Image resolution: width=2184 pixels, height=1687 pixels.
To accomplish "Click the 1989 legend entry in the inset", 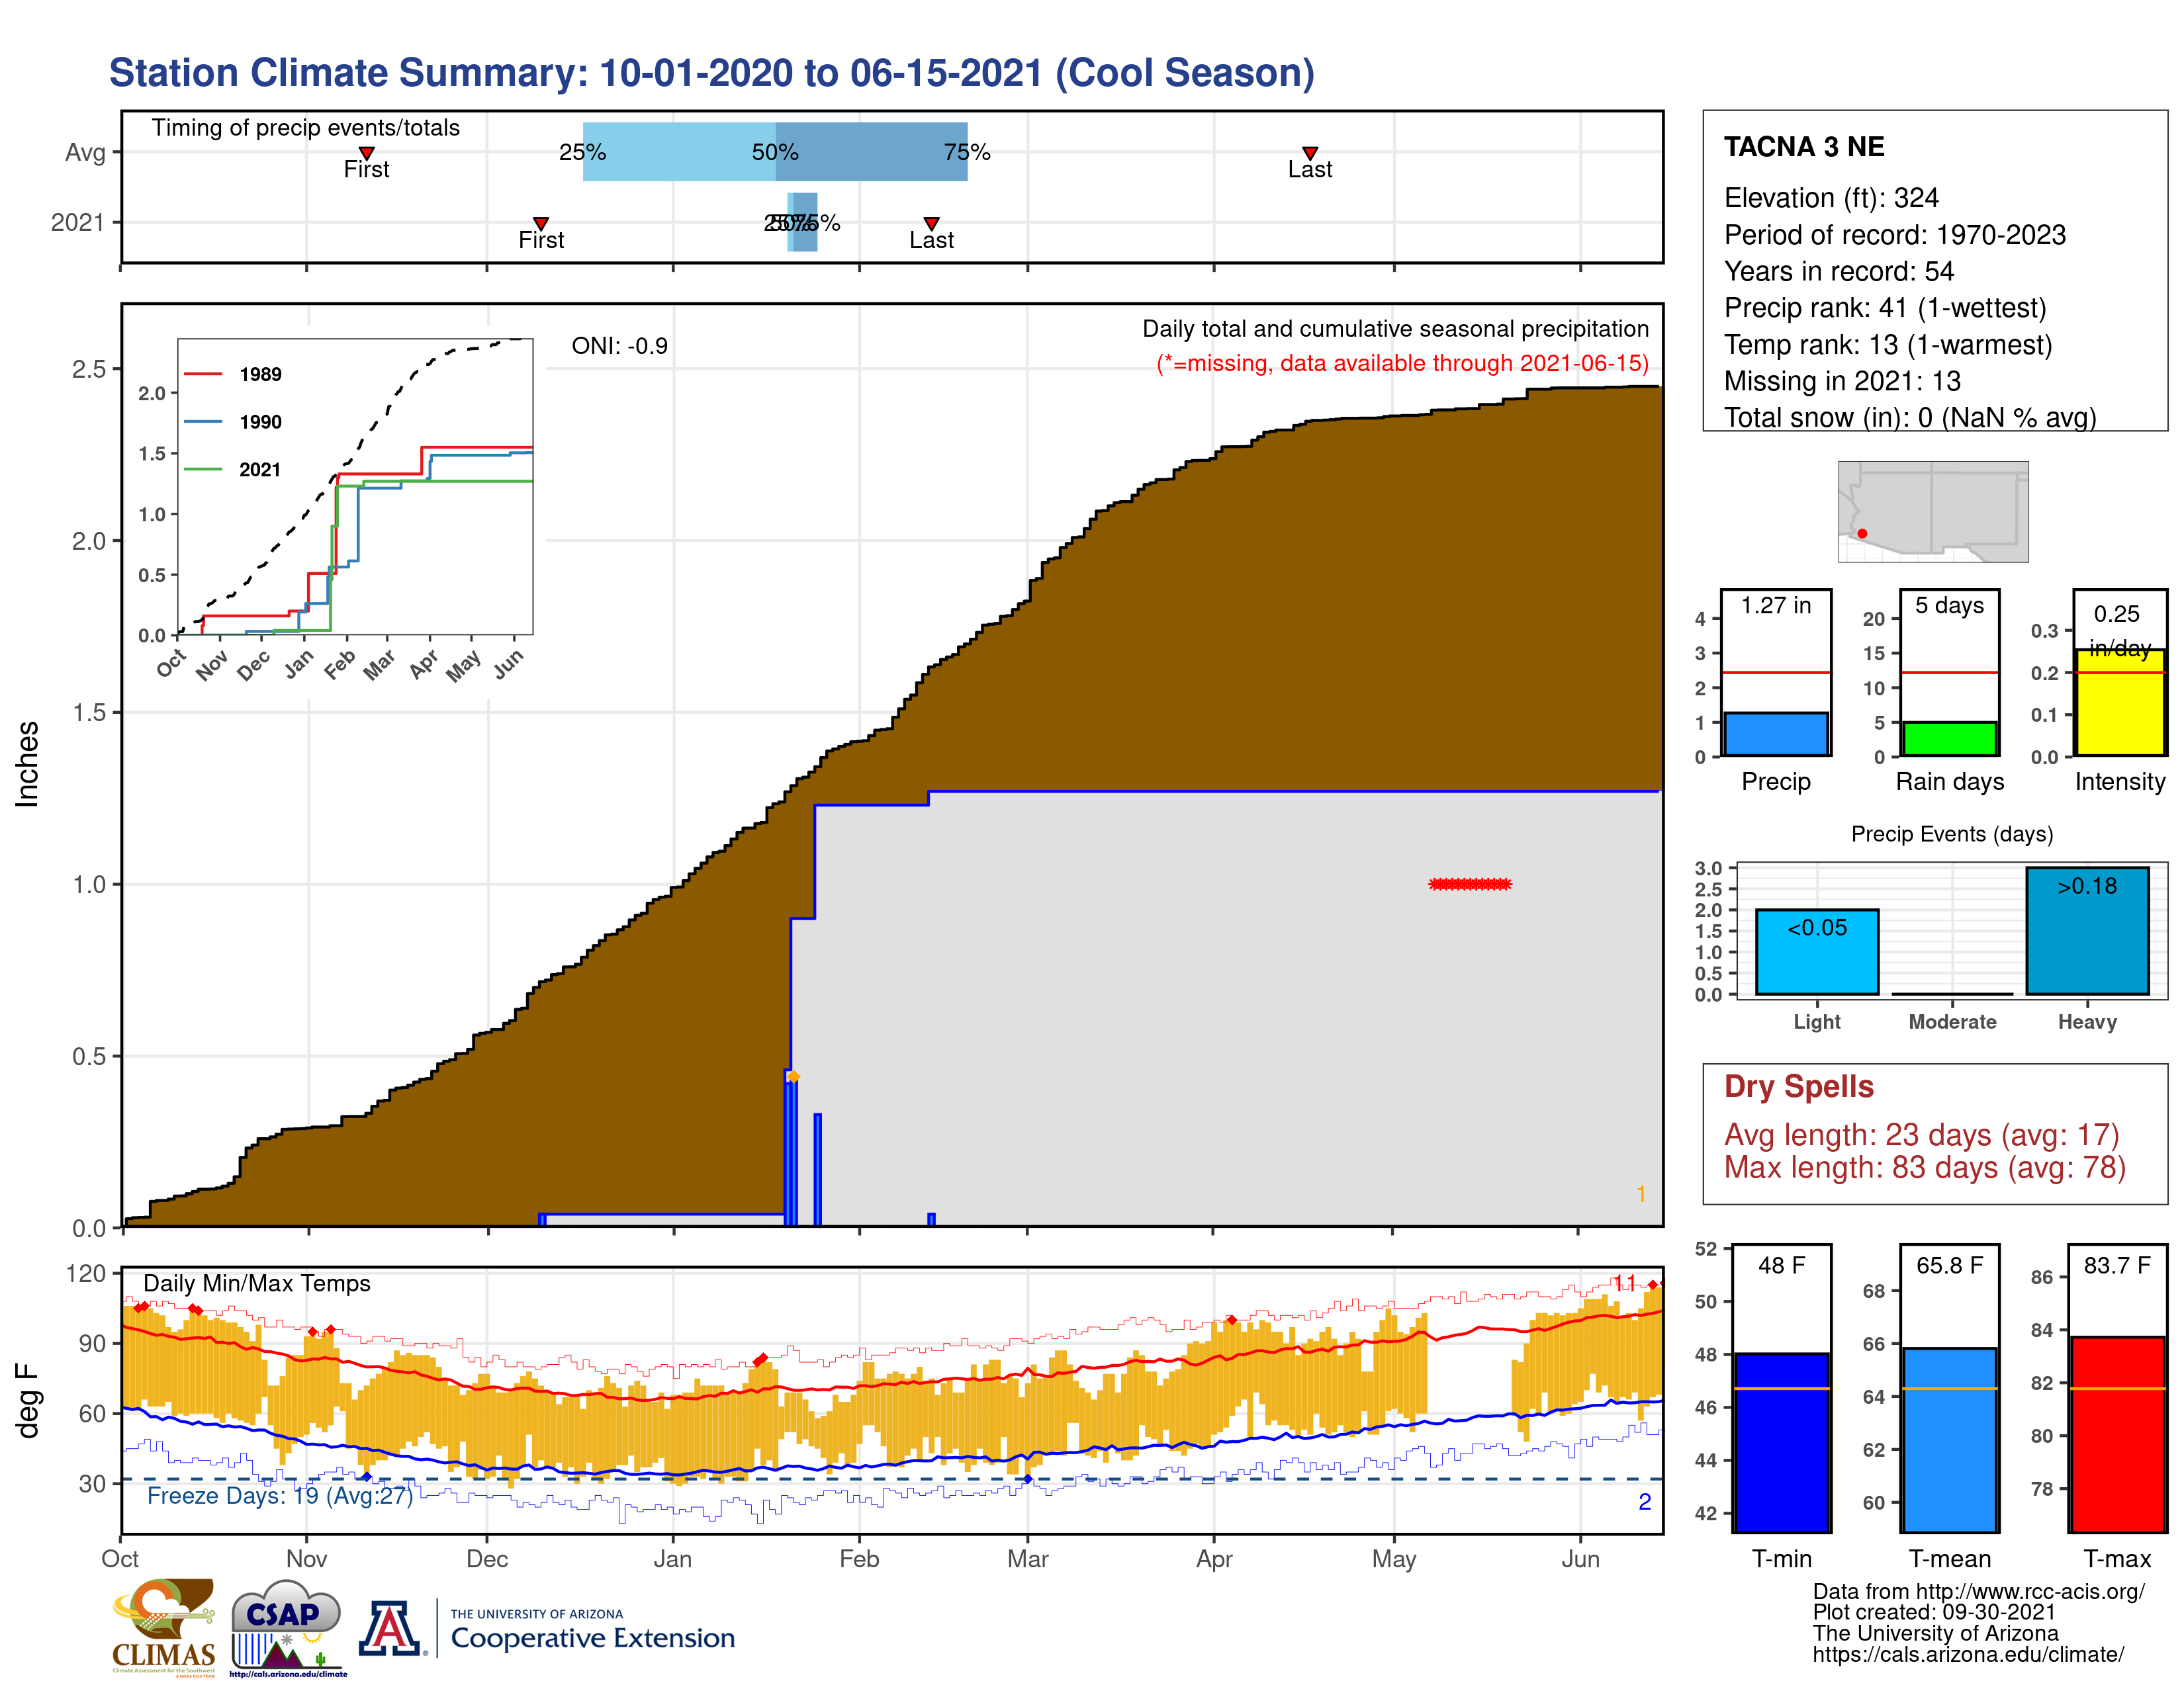I will click(234, 374).
